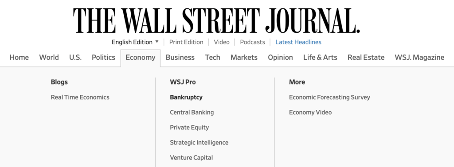Viewport: 454px width, 167px height.
Task: Expand the English Edition dropdown arrow
Action: click(x=157, y=42)
